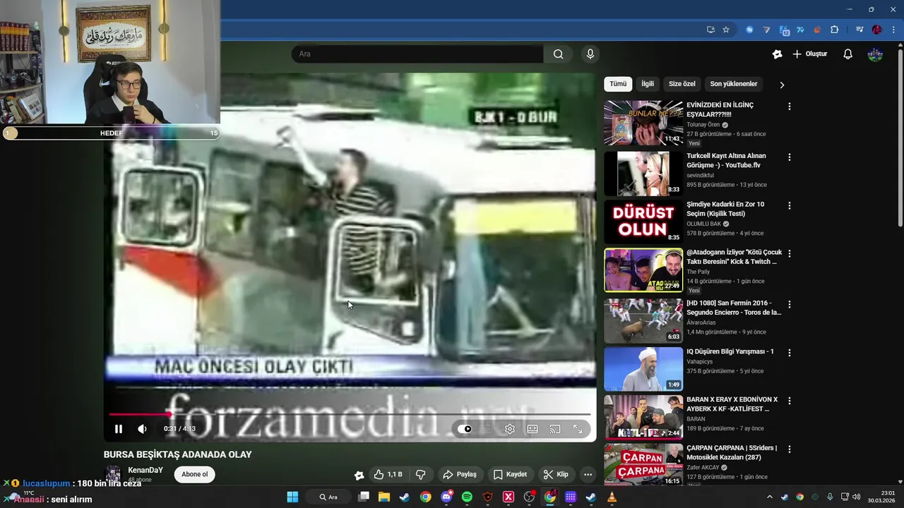Open the Oluştur create menu
This screenshot has width=904, height=508.
(x=809, y=54)
